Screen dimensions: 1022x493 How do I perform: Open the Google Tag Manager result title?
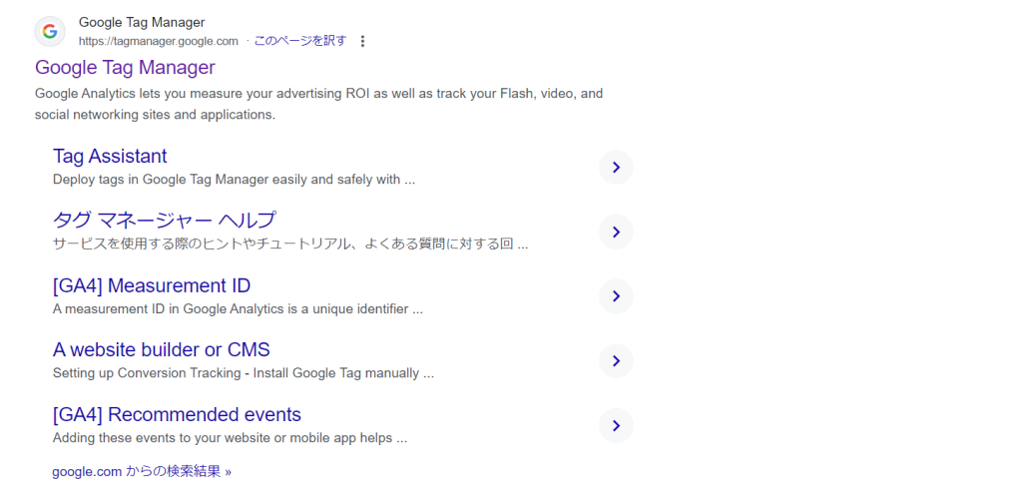click(x=125, y=68)
